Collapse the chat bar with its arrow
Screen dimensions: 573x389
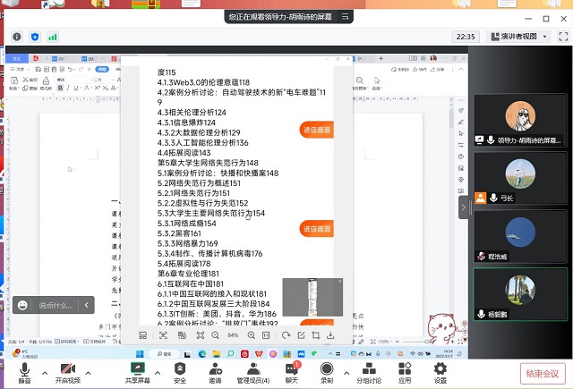coord(87,305)
